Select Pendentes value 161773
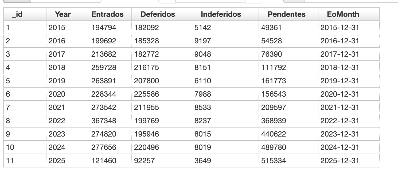 pos(274,81)
